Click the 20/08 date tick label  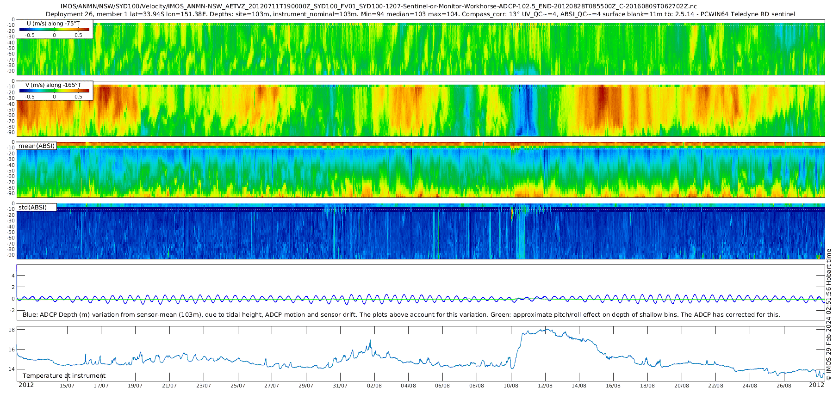682,386
